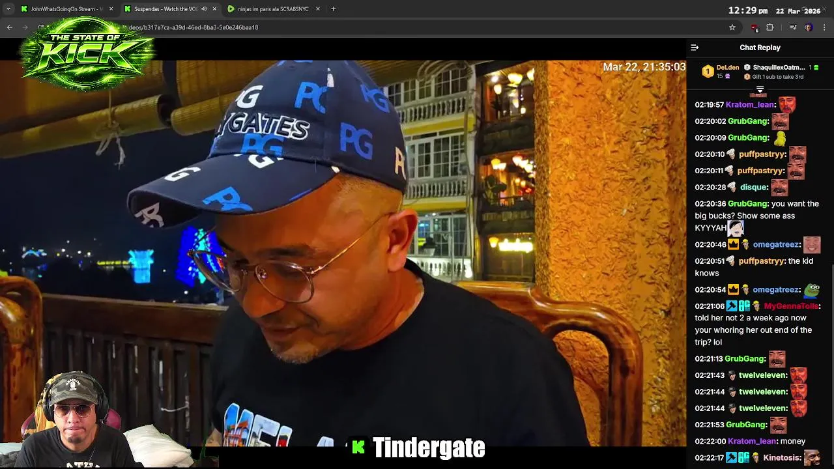
Task: Bookmark this page with the star
Action: tap(732, 27)
